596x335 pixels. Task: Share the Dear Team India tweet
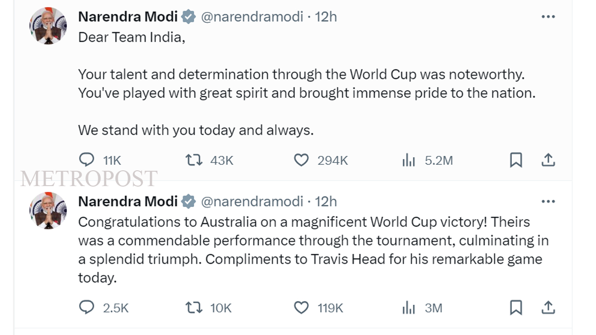(x=549, y=160)
